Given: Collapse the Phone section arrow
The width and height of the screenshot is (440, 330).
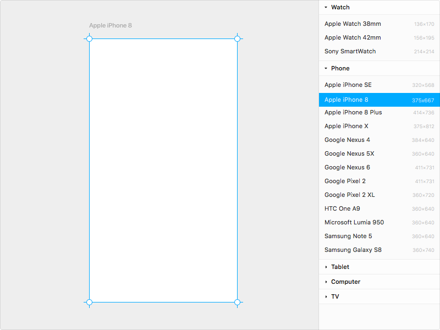Looking at the screenshot, I should [326, 68].
